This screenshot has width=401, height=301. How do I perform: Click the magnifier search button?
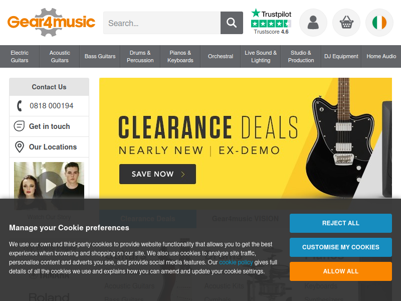click(x=232, y=23)
